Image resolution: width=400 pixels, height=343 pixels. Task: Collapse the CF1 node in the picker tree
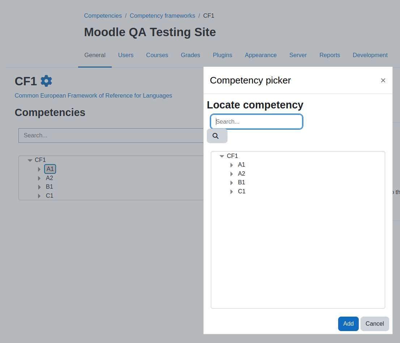pyautogui.click(x=222, y=156)
